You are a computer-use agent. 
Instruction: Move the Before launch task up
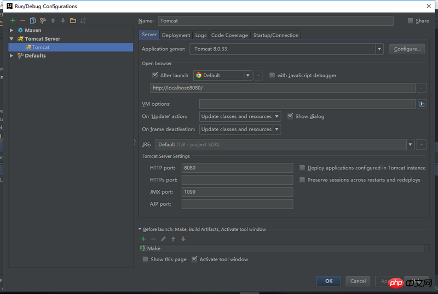(173, 239)
